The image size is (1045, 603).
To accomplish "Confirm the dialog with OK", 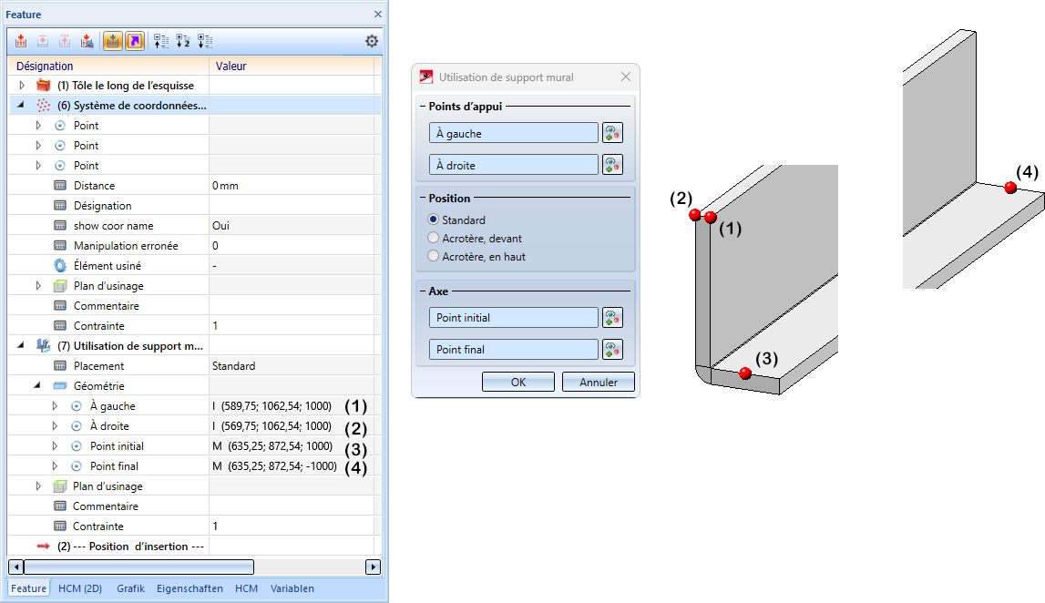I will click(517, 382).
